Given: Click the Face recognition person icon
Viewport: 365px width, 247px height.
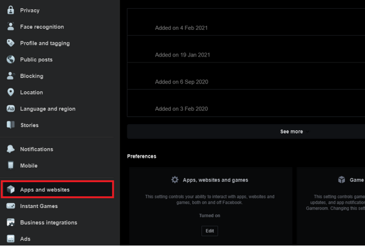Looking at the screenshot, I should [x=10, y=27].
